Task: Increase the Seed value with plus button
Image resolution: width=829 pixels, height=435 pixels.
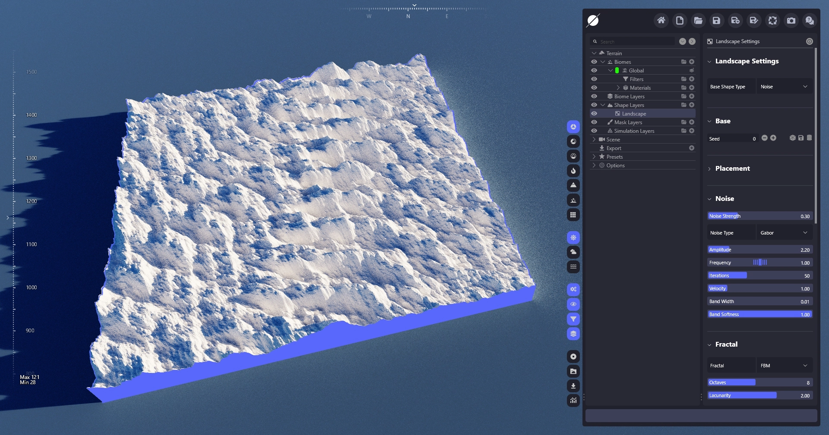Action: click(773, 138)
